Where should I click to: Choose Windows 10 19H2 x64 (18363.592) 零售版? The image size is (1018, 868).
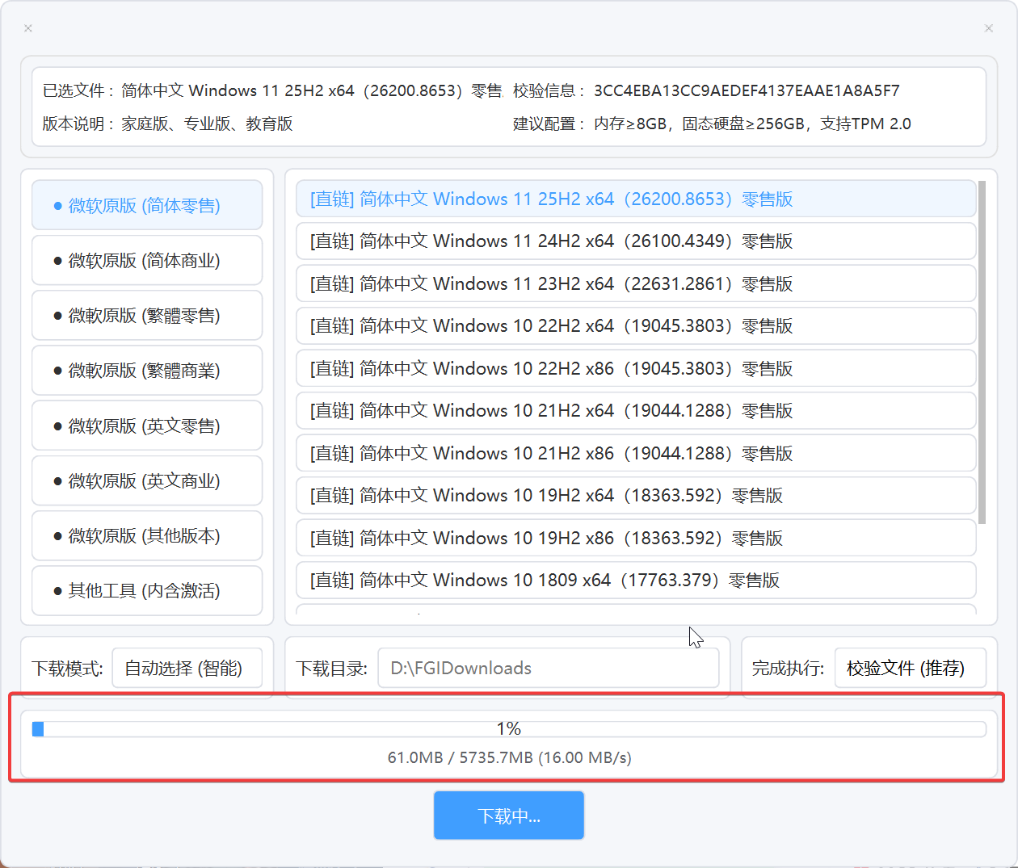(636, 495)
